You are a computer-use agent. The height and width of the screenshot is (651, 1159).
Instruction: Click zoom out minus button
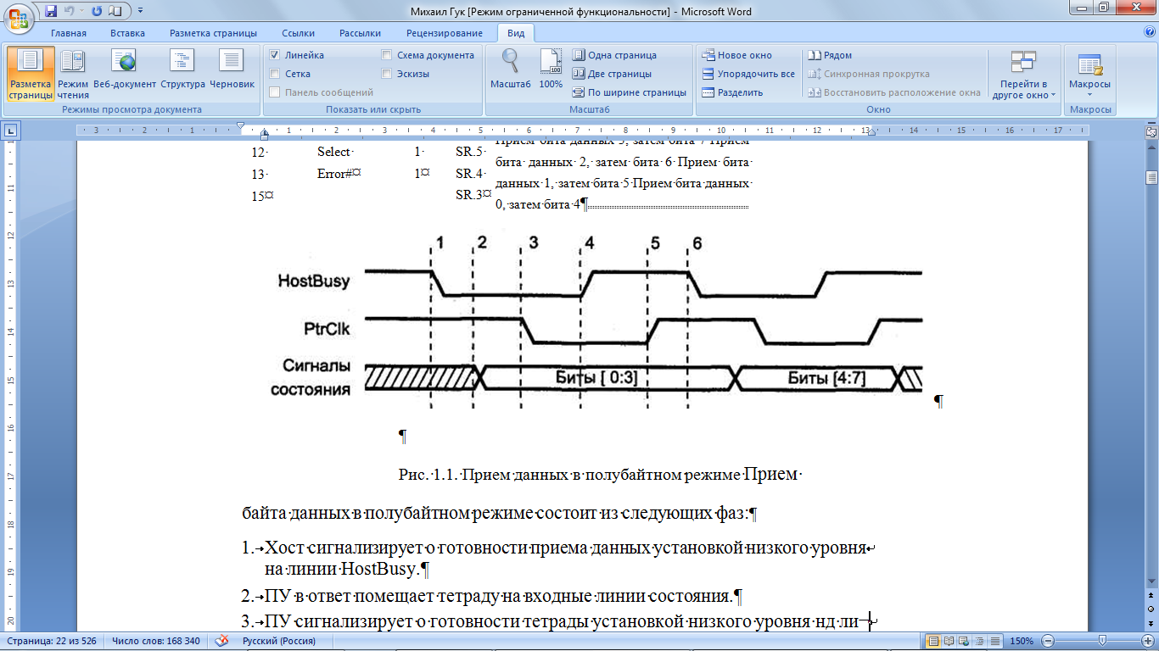[x=1048, y=641]
